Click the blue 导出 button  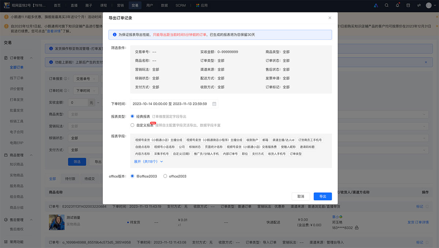[323, 196]
